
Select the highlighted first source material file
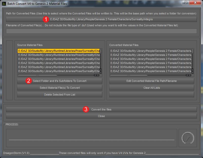click(59, 51)
